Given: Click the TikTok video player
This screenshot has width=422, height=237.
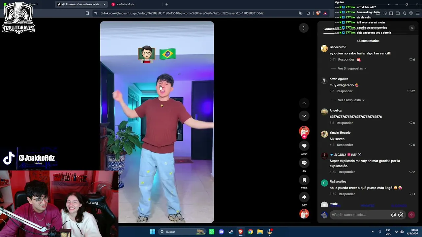Looking at the screenshot, I should 157,122.
